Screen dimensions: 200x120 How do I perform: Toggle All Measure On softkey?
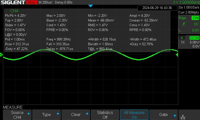tap(134, 115)
